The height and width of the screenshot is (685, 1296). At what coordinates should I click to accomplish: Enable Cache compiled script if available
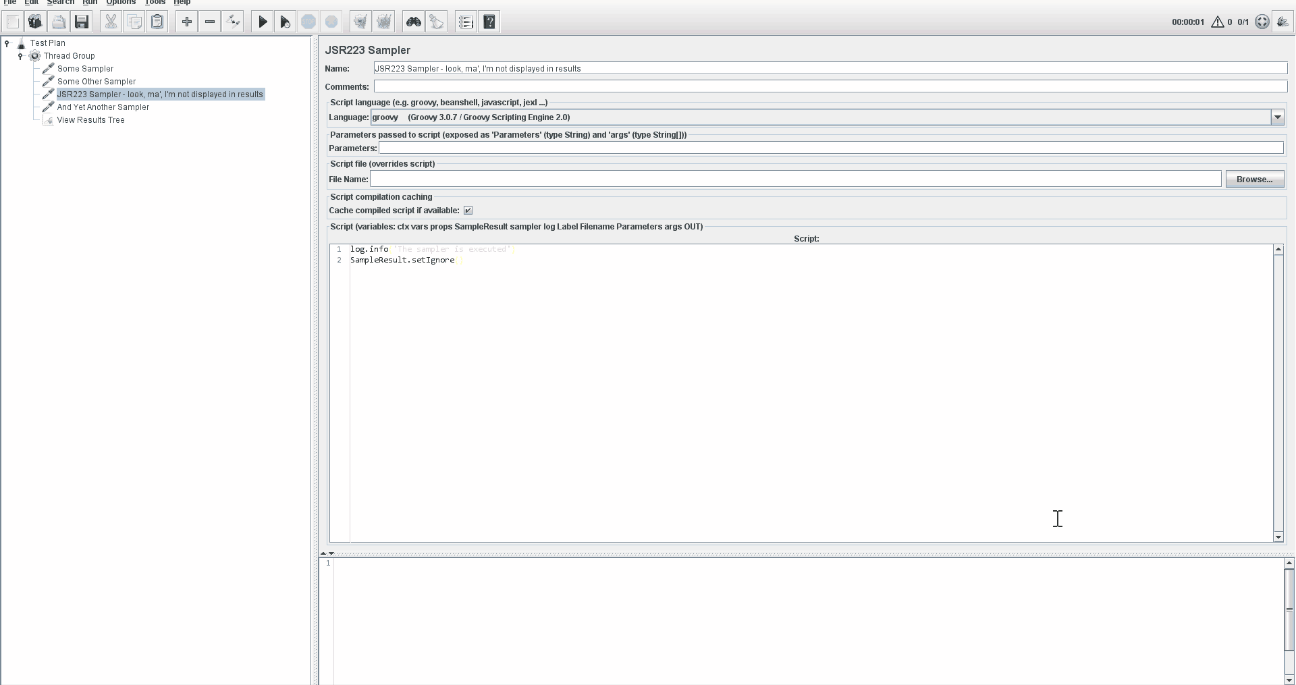tap(468, 210)
